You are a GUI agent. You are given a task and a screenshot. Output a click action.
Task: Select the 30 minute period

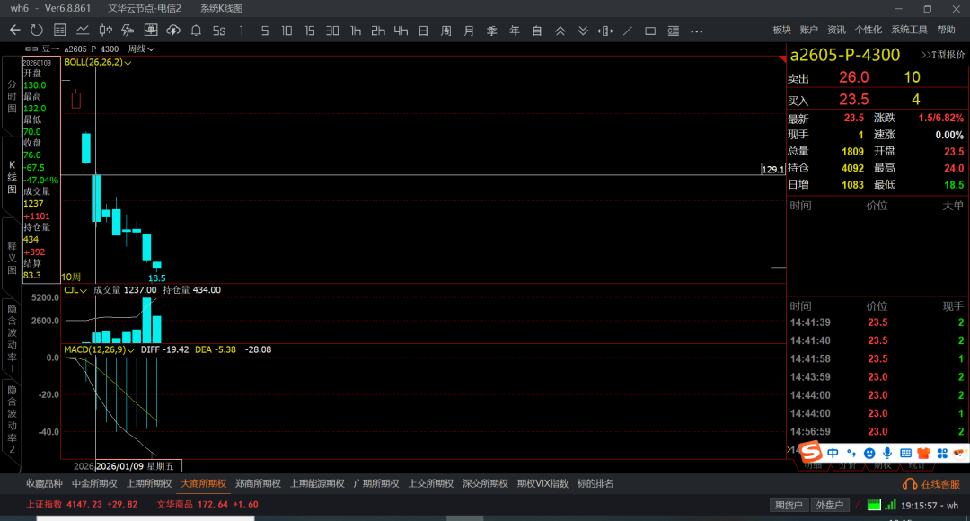[332, 31]
